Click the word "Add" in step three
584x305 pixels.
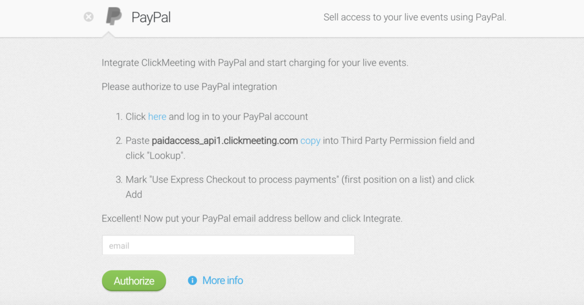133,194
